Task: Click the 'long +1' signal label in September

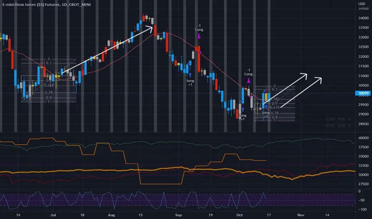Action: click(x=190, y=83)
